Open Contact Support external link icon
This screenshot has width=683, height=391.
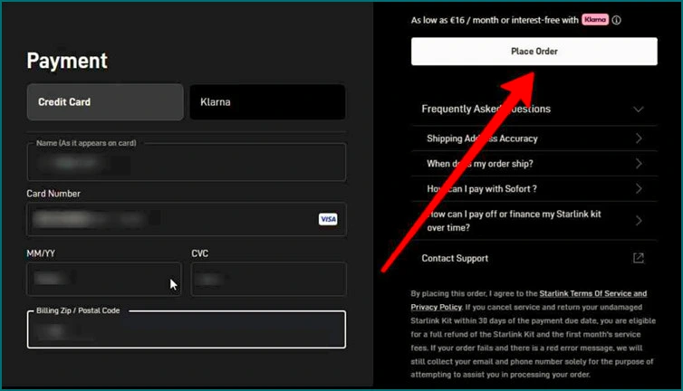pos(638,258)
